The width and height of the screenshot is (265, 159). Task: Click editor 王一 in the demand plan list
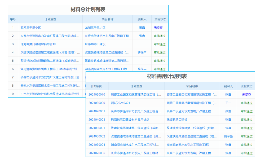[228, 103]
